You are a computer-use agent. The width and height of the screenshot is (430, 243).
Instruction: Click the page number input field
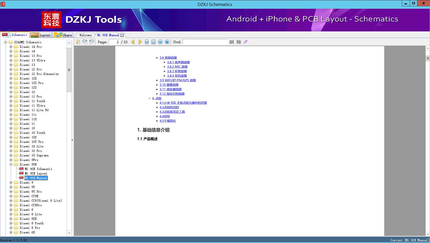coord(114,42)
